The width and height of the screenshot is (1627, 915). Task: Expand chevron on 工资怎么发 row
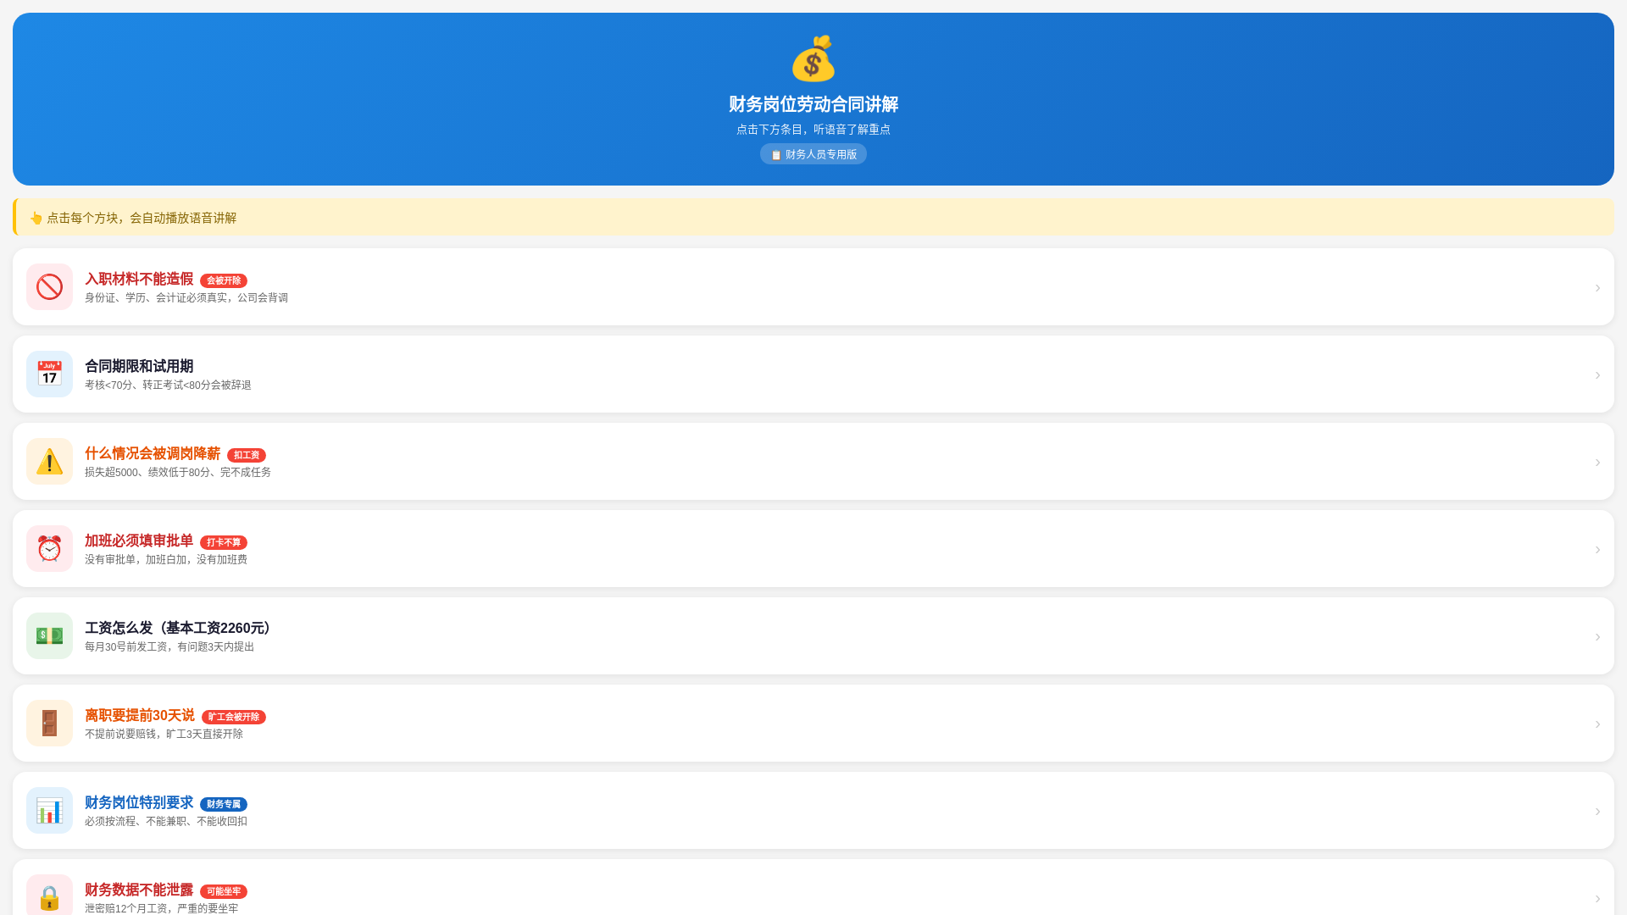coord(1597,637)
